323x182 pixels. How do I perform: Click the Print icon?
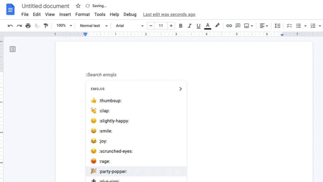tap(28, 26)
